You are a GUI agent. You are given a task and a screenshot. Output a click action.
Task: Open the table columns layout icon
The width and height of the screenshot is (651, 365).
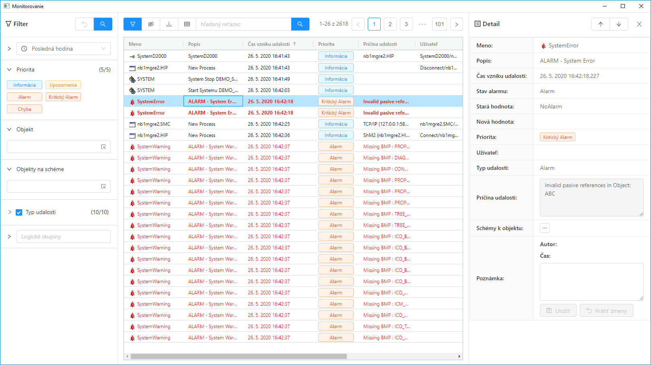[x=187, y=24]
